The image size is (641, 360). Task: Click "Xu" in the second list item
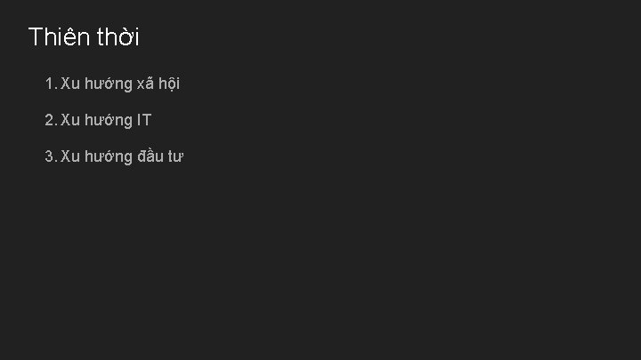(70, 120)
